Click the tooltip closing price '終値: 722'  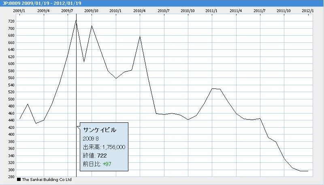tap(95, 156)
